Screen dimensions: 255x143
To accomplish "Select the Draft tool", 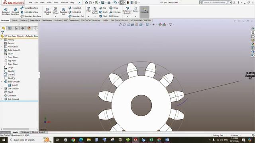I will [x=104, y=12].
